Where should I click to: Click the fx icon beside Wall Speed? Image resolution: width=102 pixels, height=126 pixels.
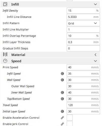(62, 80)
